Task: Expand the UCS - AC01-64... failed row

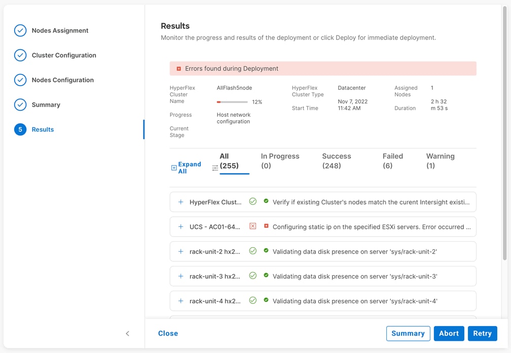Action: coord(180,227)
